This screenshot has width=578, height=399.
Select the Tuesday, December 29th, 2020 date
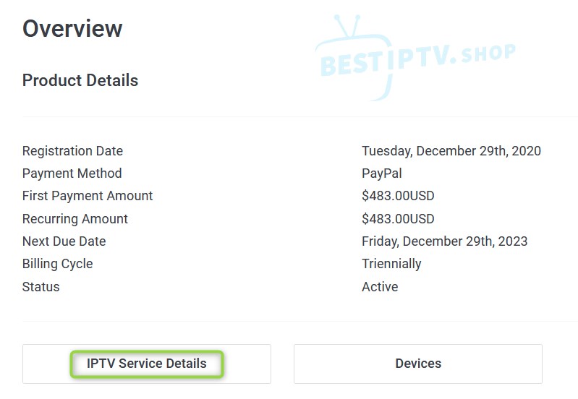click(x=451, y=151)
